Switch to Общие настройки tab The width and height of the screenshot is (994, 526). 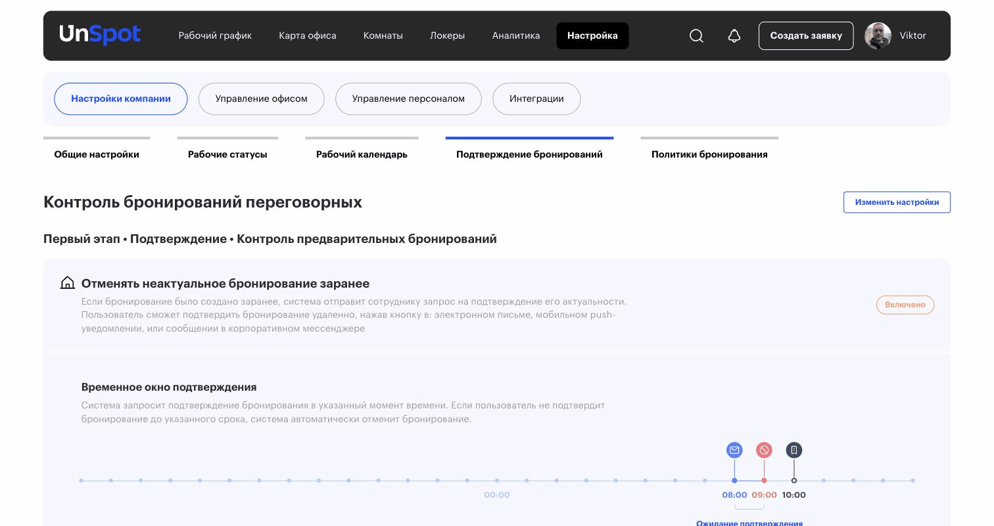point(97,149)
